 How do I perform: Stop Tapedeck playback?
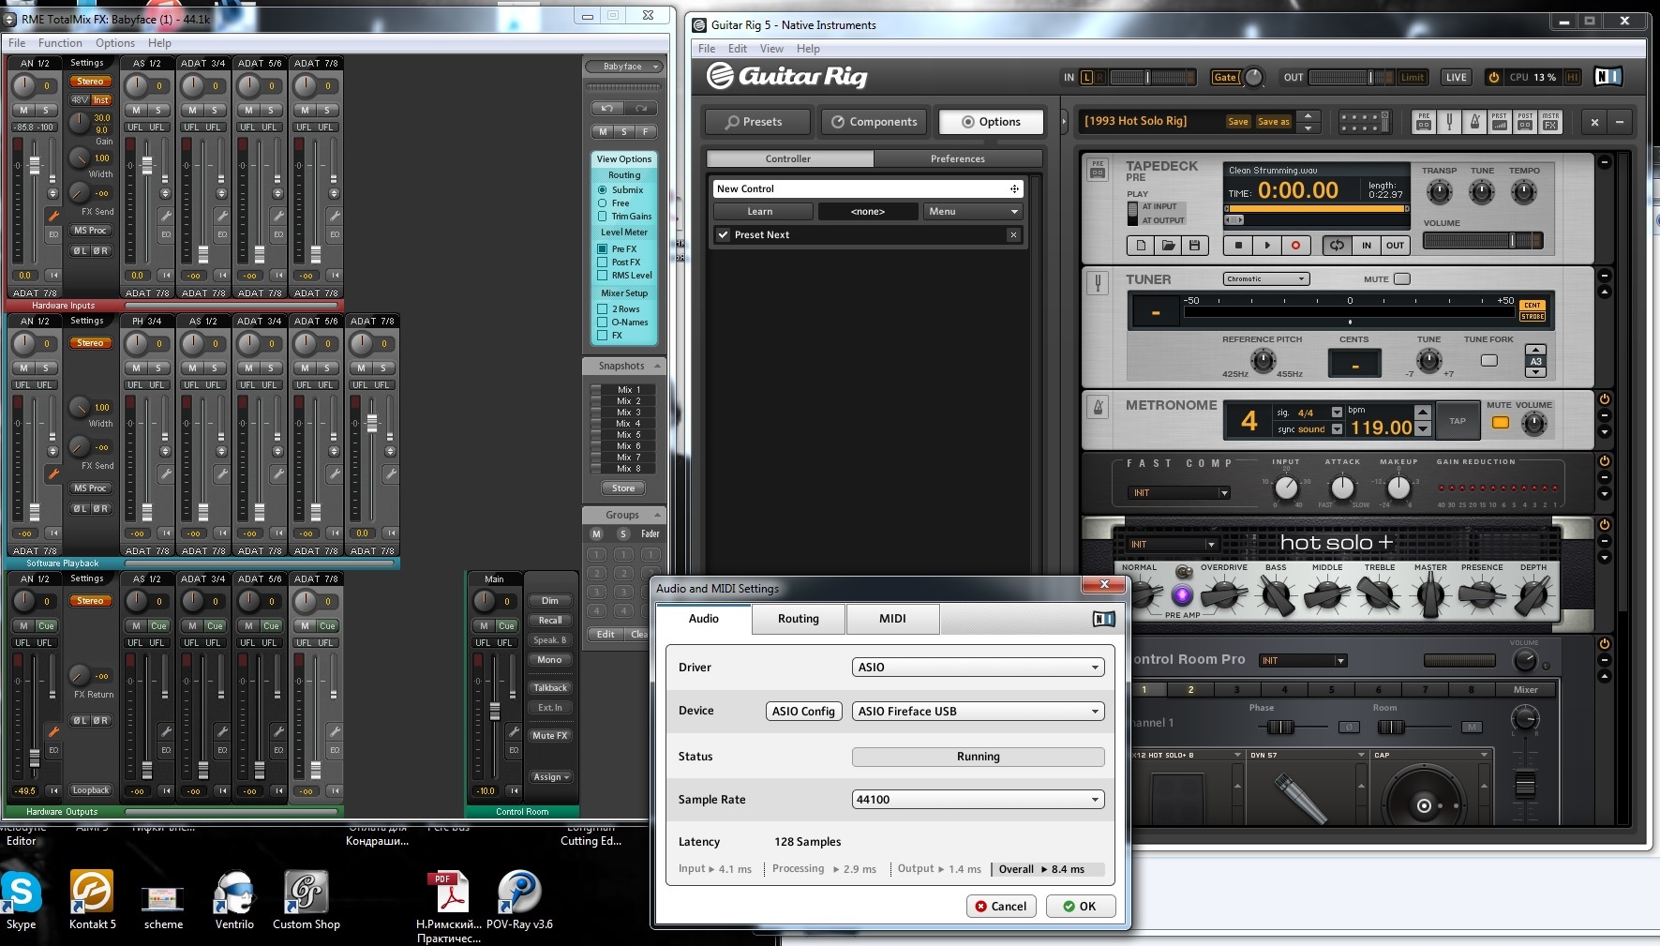click(x=1238, y=246)
